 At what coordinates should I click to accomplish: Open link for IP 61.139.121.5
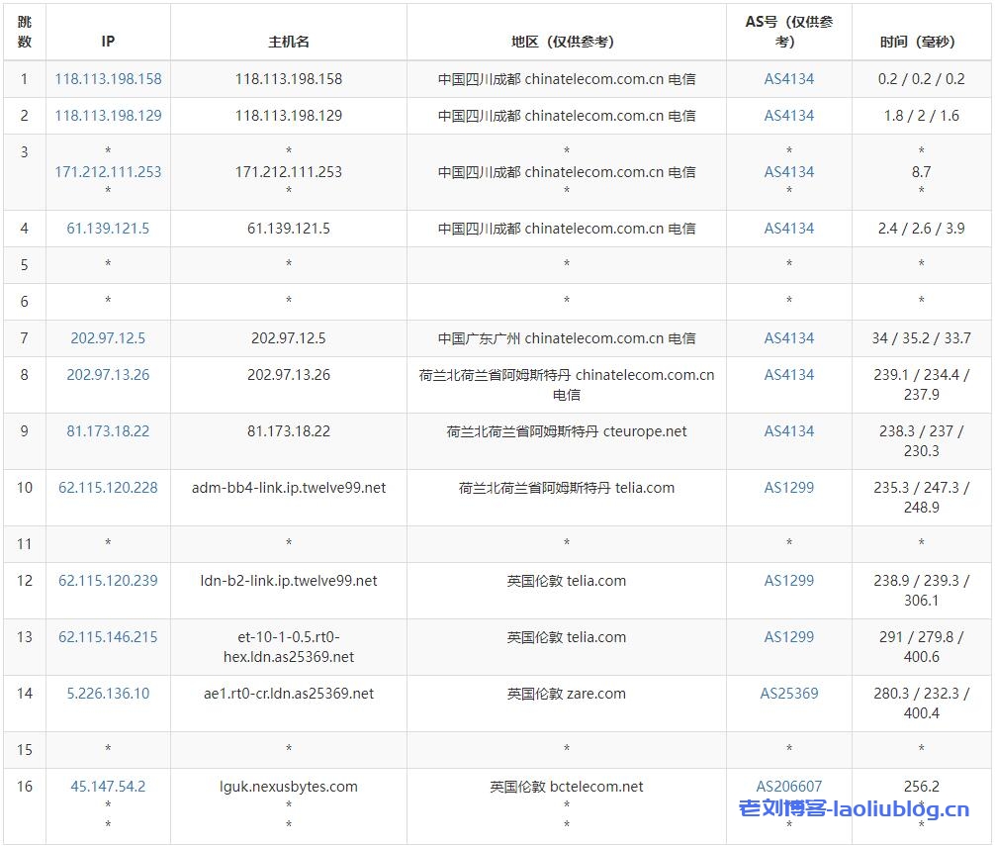108,229
